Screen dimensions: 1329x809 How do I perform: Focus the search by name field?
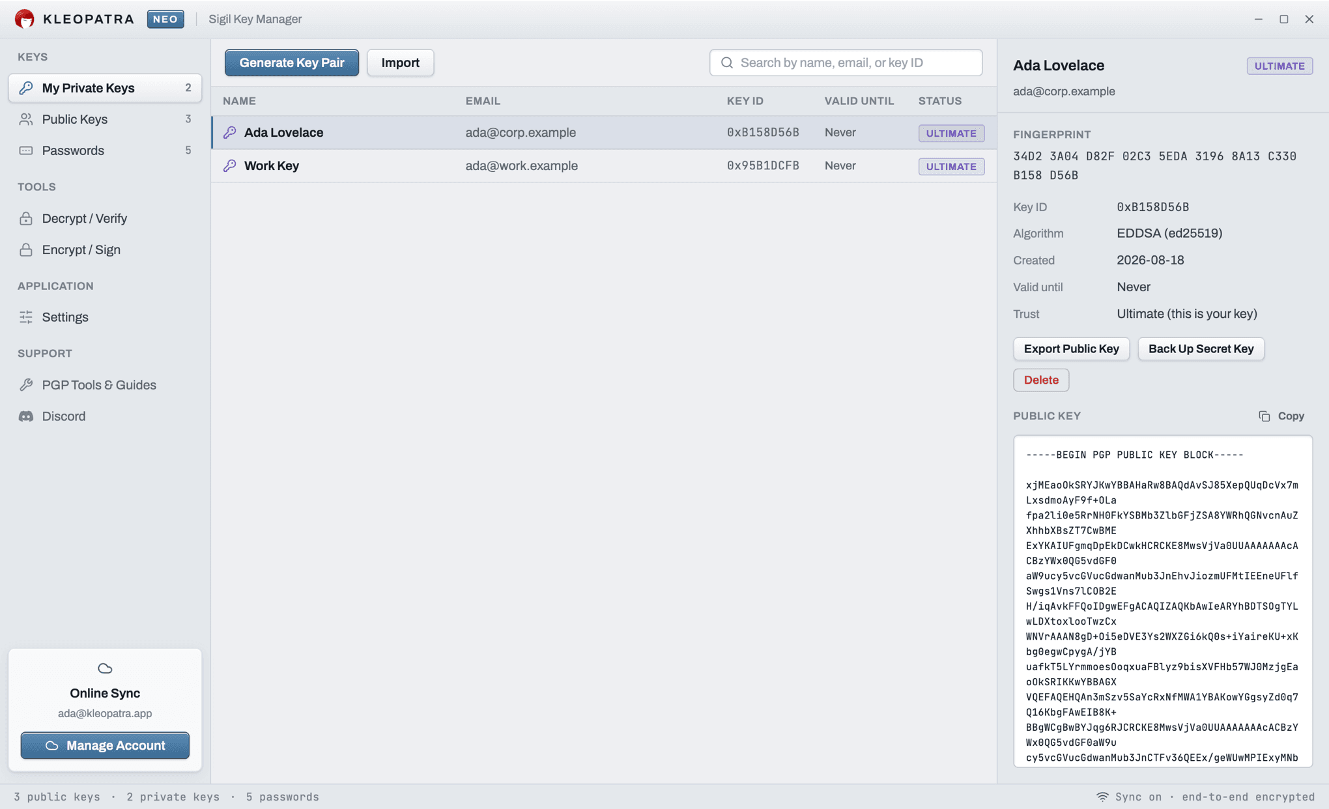[x=846, y=63]
